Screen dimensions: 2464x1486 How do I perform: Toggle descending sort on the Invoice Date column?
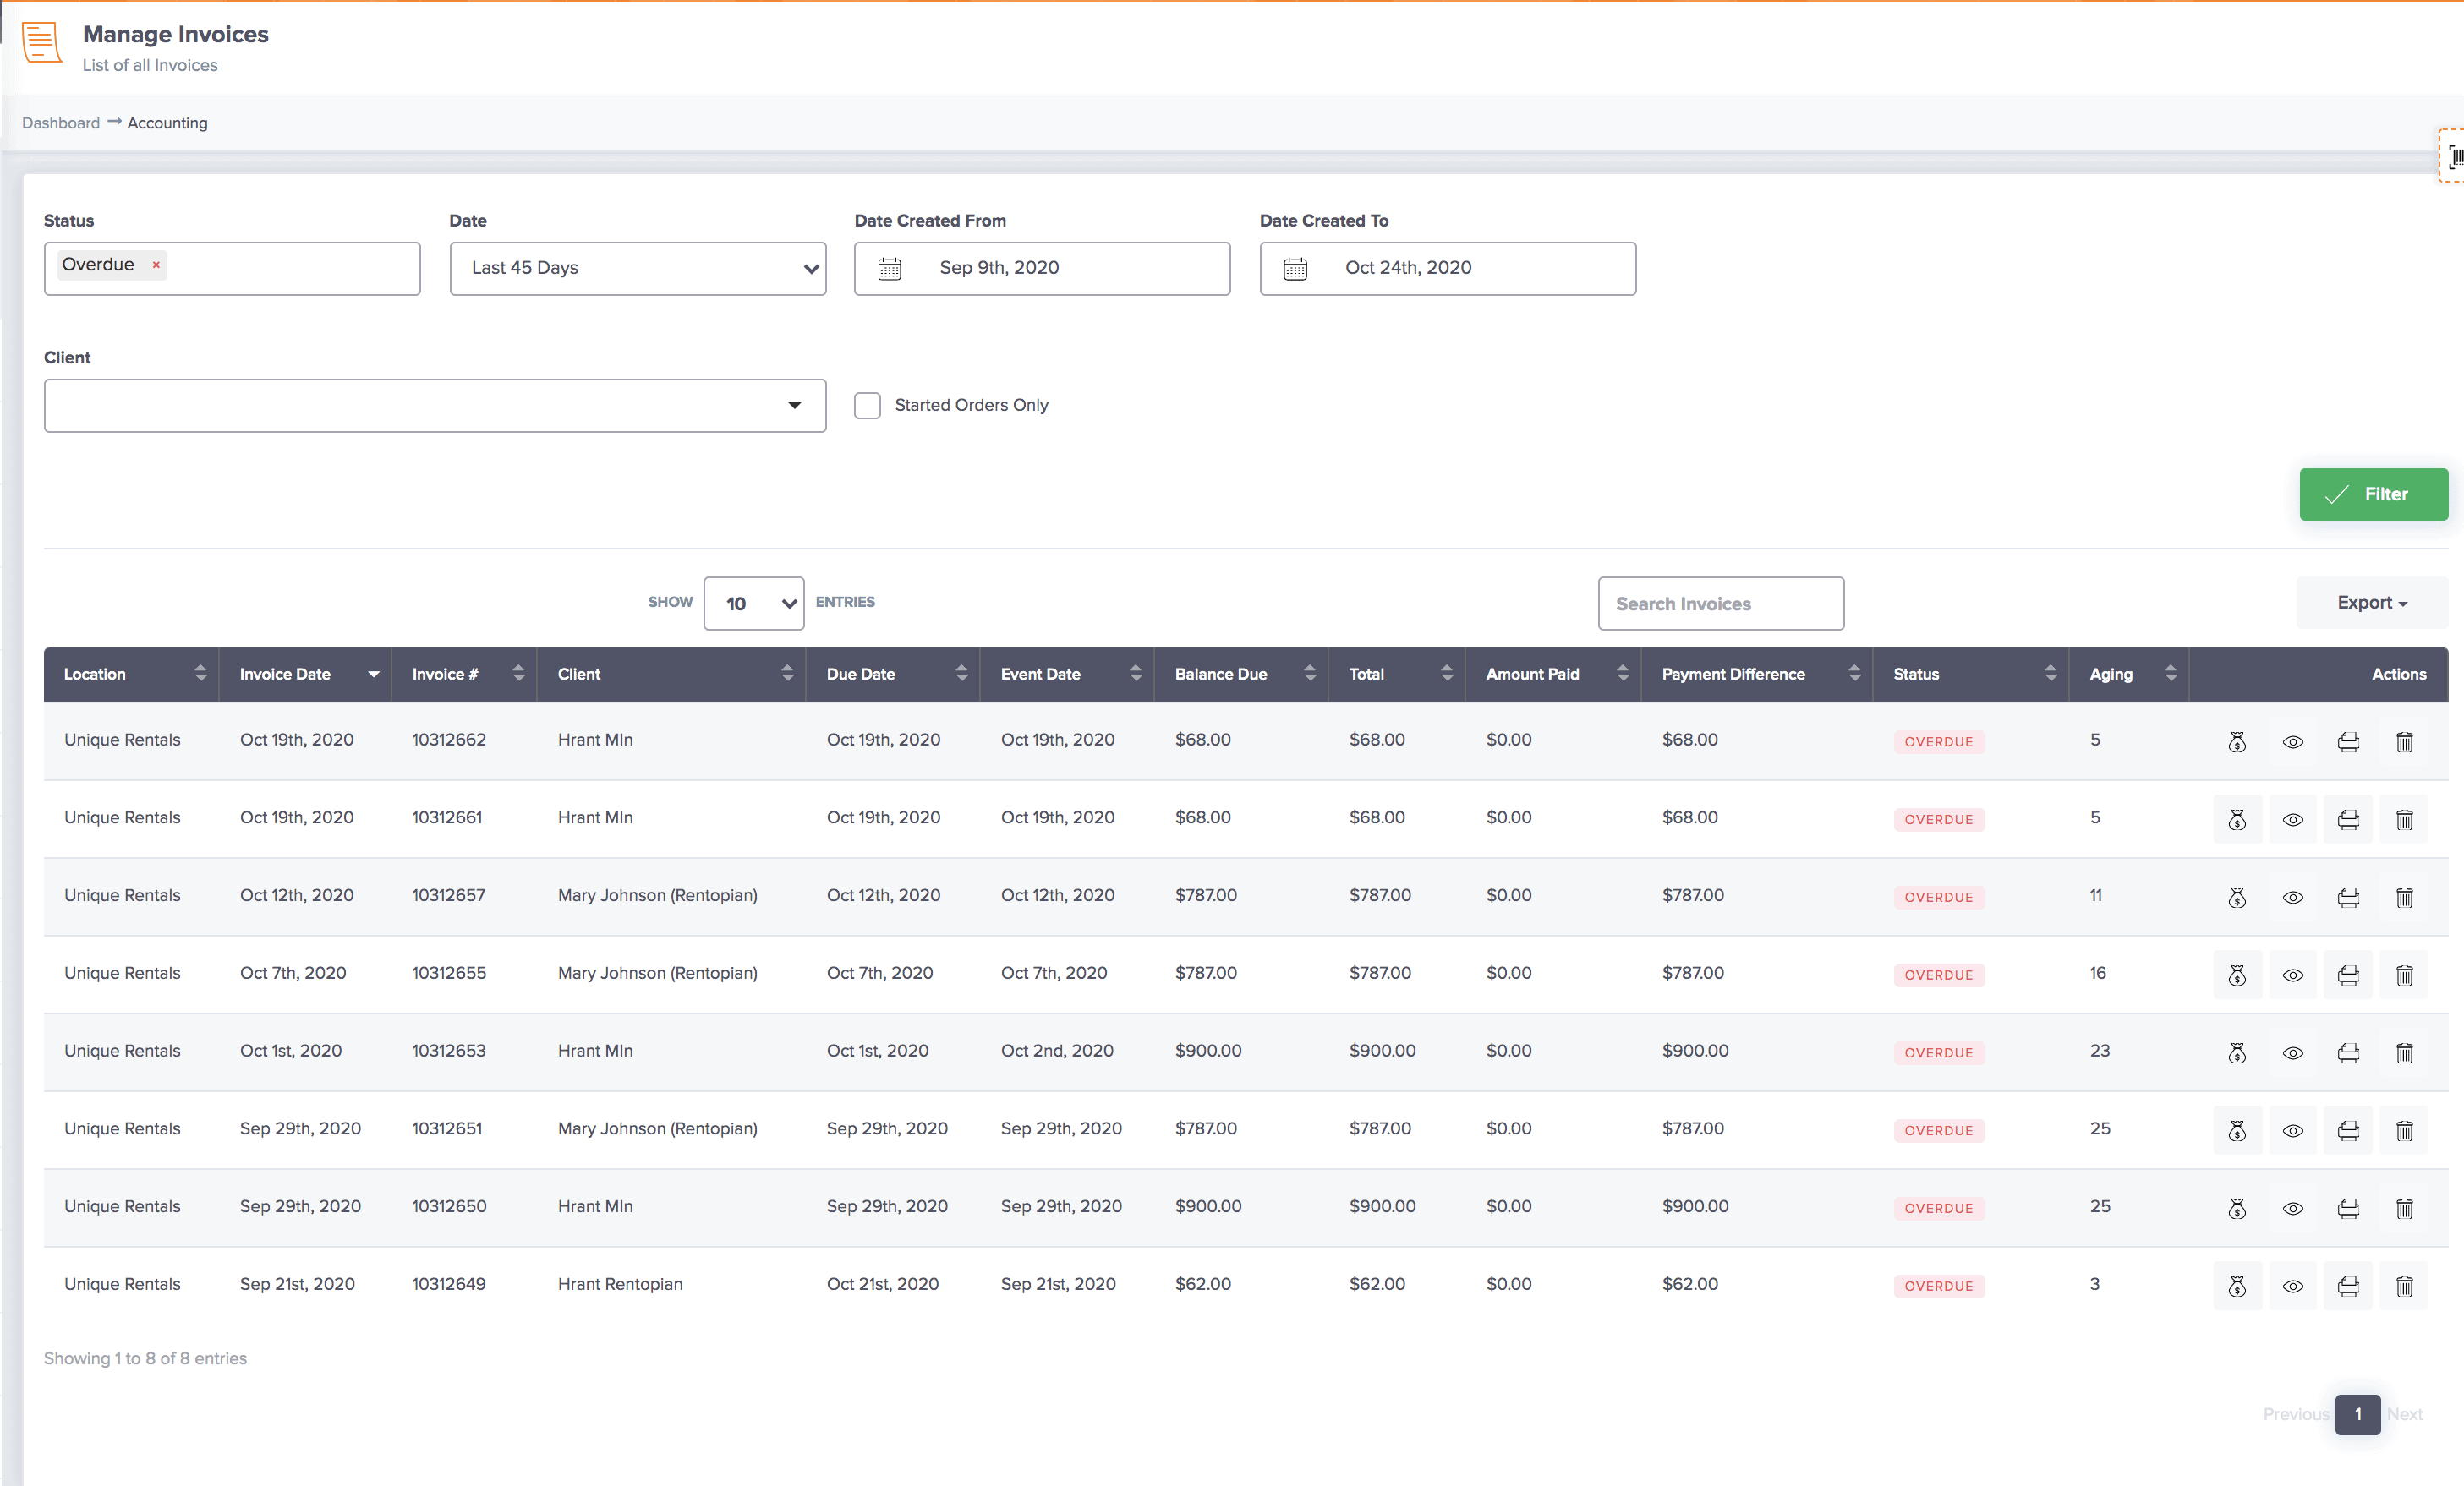pyautogui.click(x=373, y=674)
